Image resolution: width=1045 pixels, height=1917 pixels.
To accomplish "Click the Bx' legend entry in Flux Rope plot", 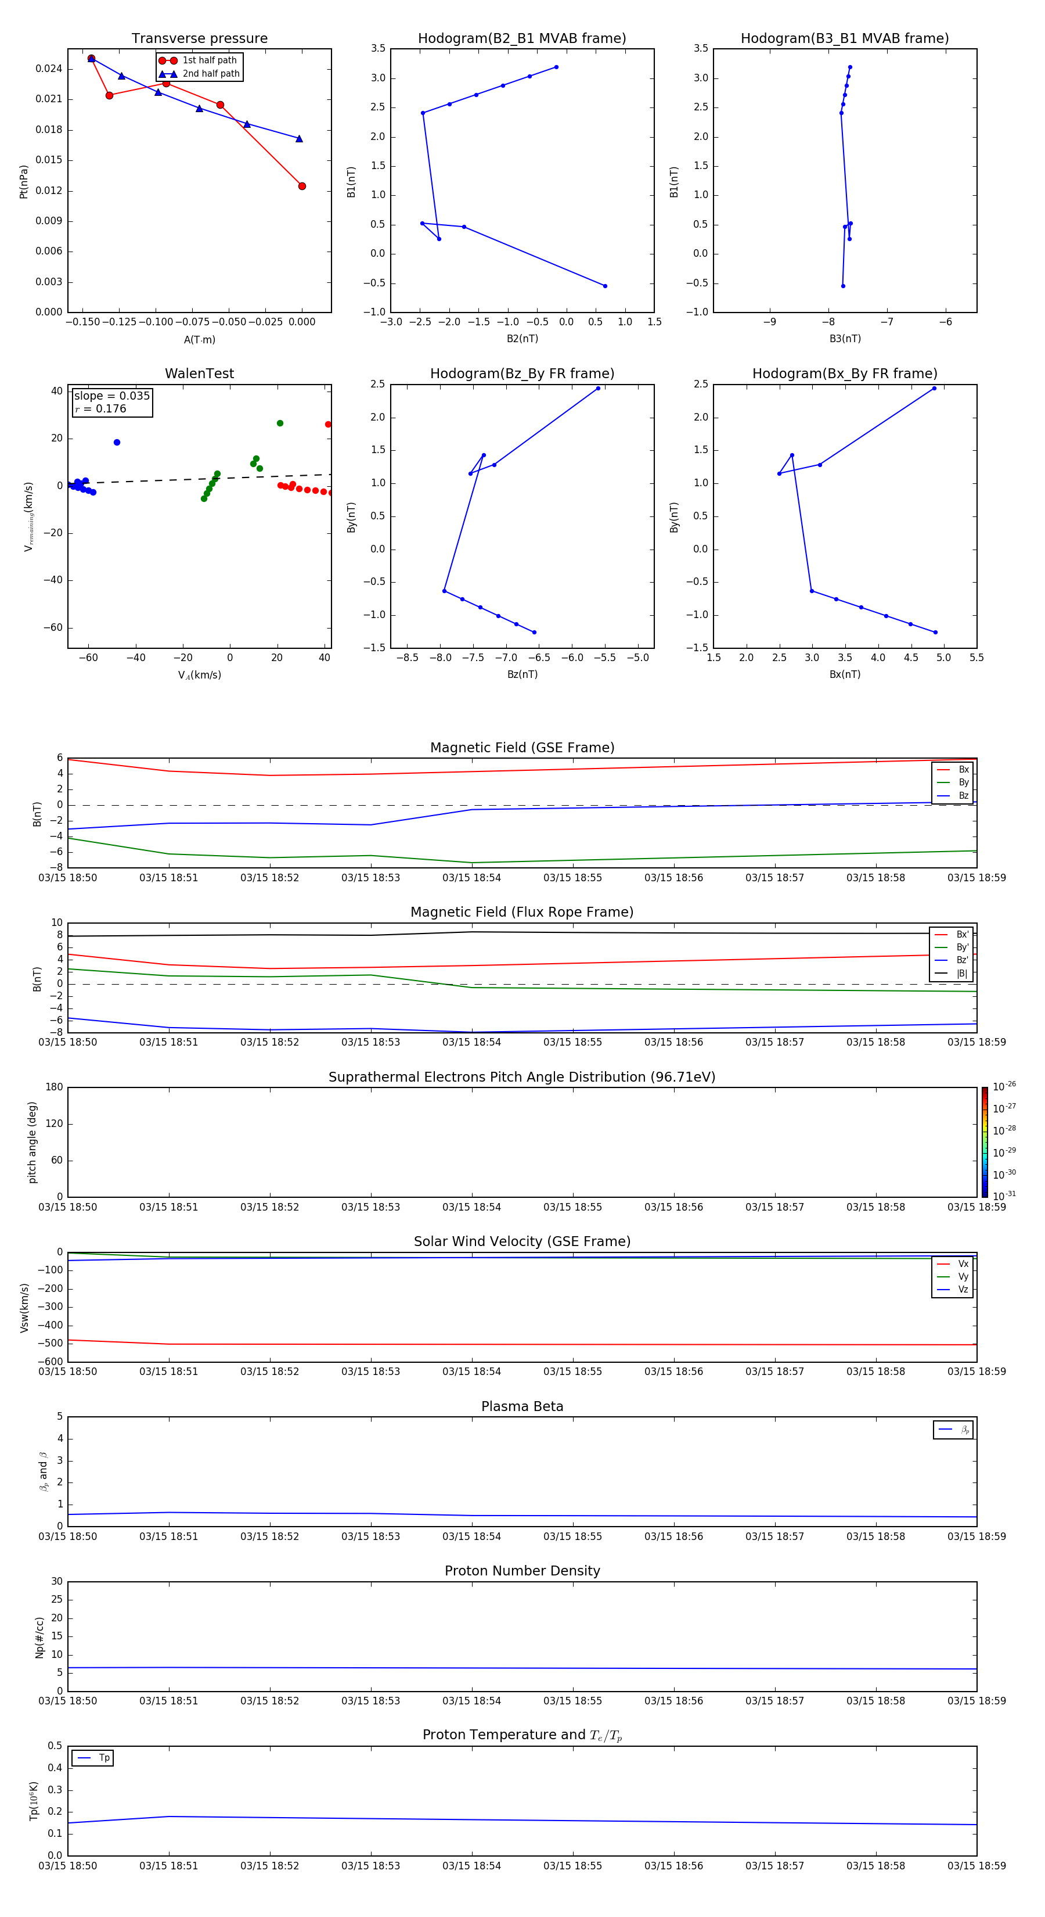I will [x=952, y=935].
